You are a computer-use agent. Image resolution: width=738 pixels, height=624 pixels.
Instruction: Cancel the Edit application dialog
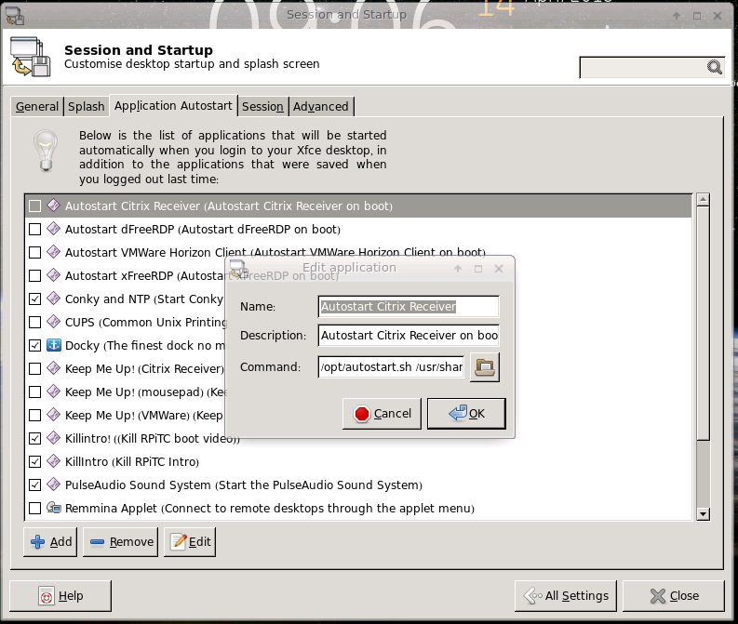382,414
